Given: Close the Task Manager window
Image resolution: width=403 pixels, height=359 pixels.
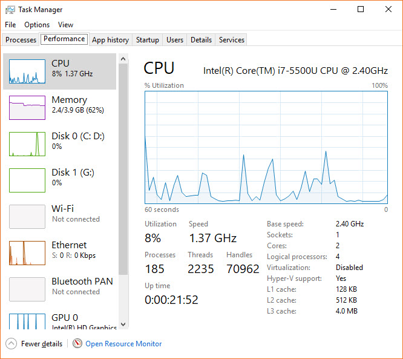Looking at the screenshot, I should tap(388, 10).
